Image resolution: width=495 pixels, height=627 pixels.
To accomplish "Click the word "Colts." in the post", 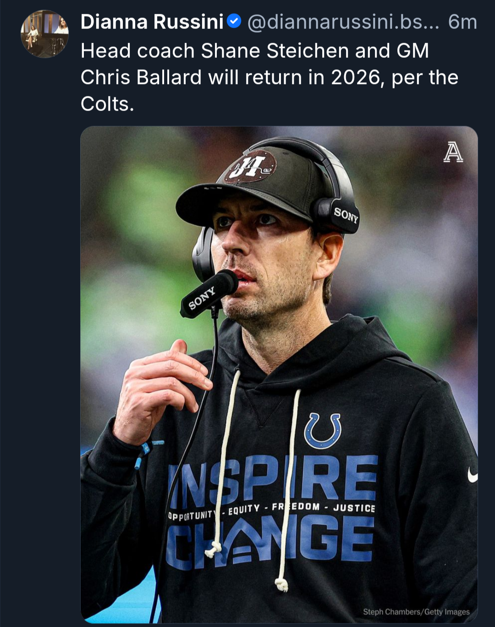I will (x=107, y=104).
